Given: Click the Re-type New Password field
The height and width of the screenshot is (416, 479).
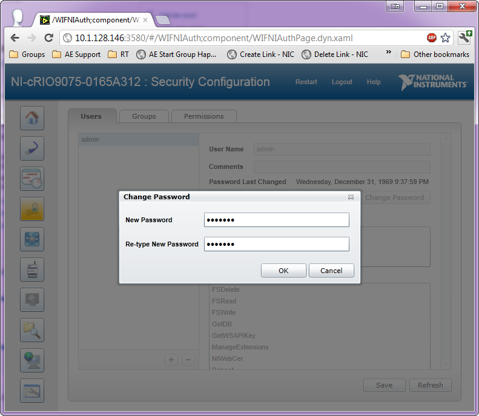Looking at the screenshot, I should coord(277,244).
